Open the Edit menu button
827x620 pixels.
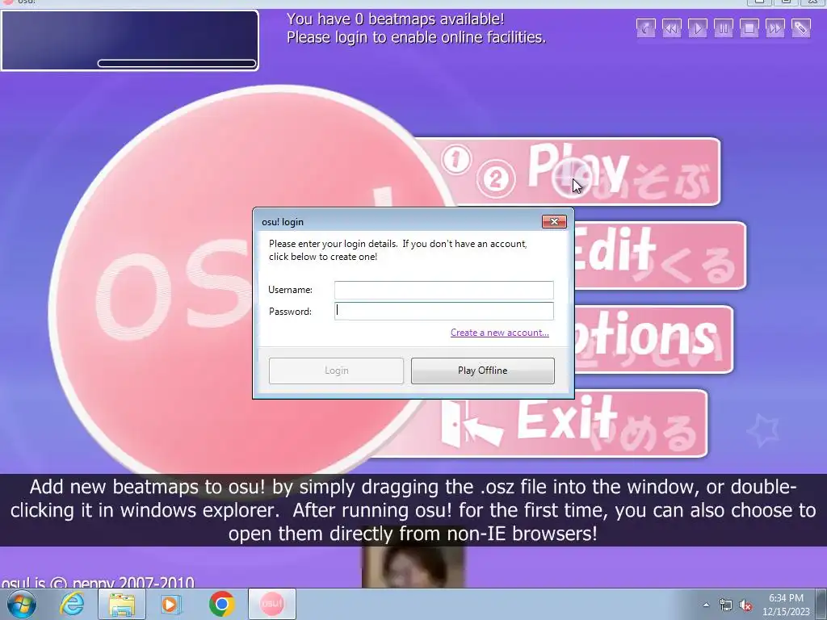[659, 256]
